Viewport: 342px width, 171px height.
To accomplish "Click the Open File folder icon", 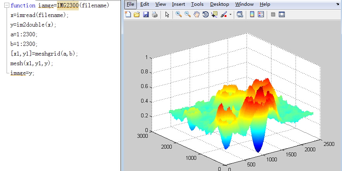I will pyautogui.click(x=137, y=15).
